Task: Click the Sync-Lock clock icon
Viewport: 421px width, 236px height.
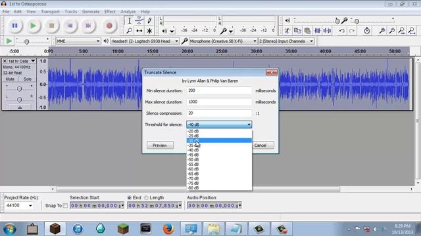Action: point(367,31)
